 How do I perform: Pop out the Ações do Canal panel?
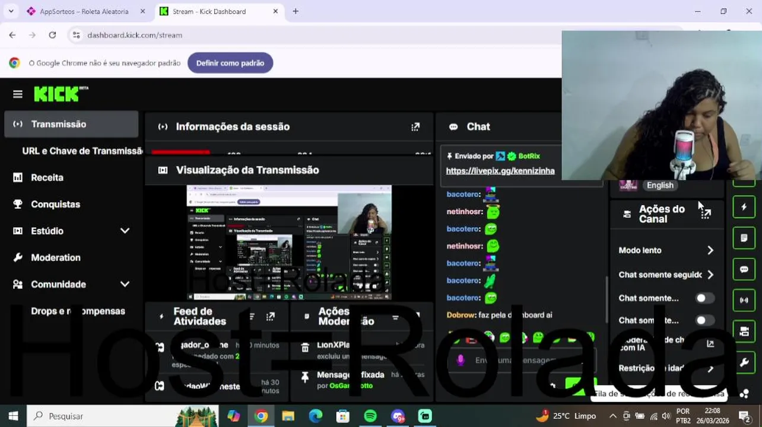coord(706,214)
